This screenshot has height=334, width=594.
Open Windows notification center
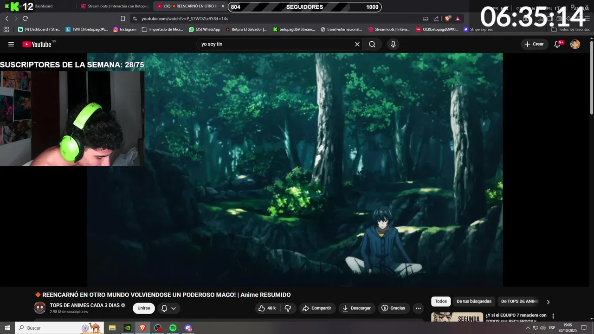click(x=584, y=328)
